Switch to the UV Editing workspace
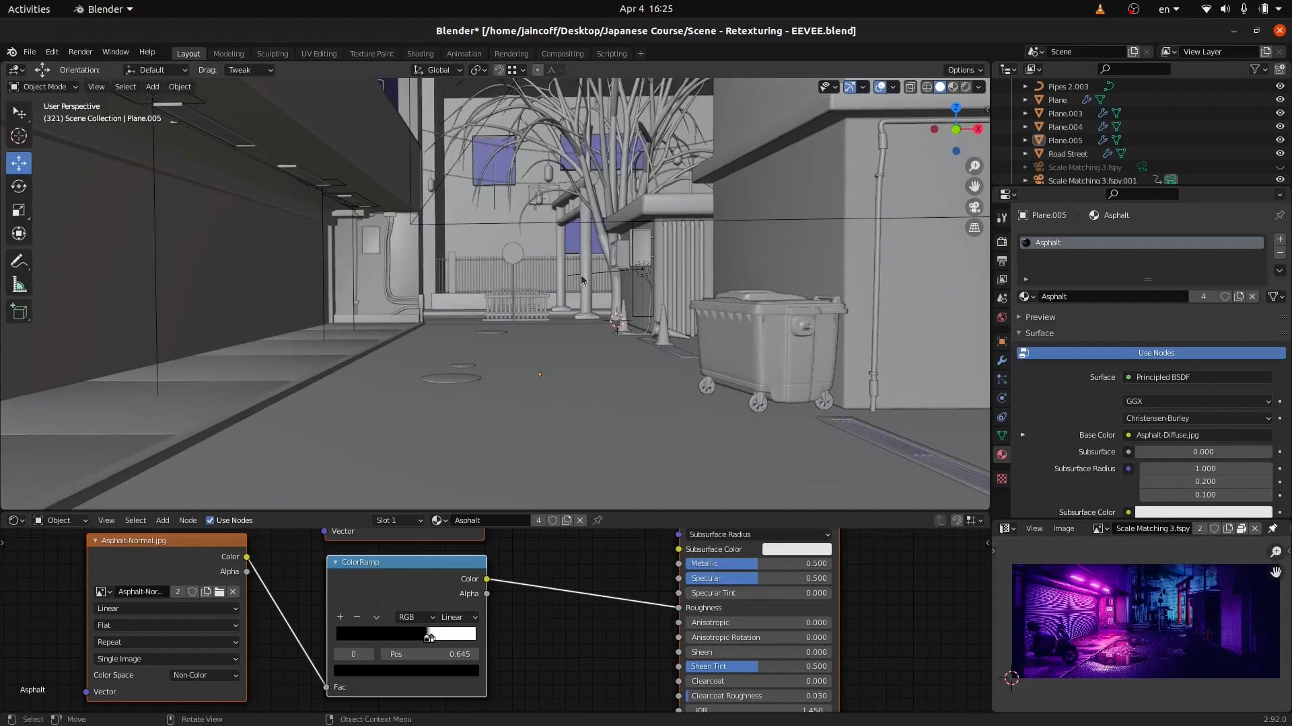The width and height of the screenshot is (1292, 726). click(319, 54)
